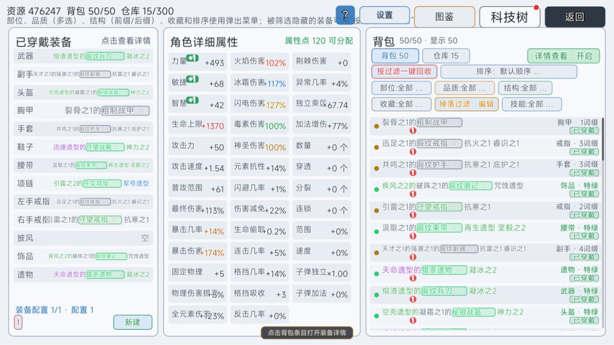Toggle favorite star on backpack 粗制战甲
This screenshot has width=614, height=345.
point(454,123)
